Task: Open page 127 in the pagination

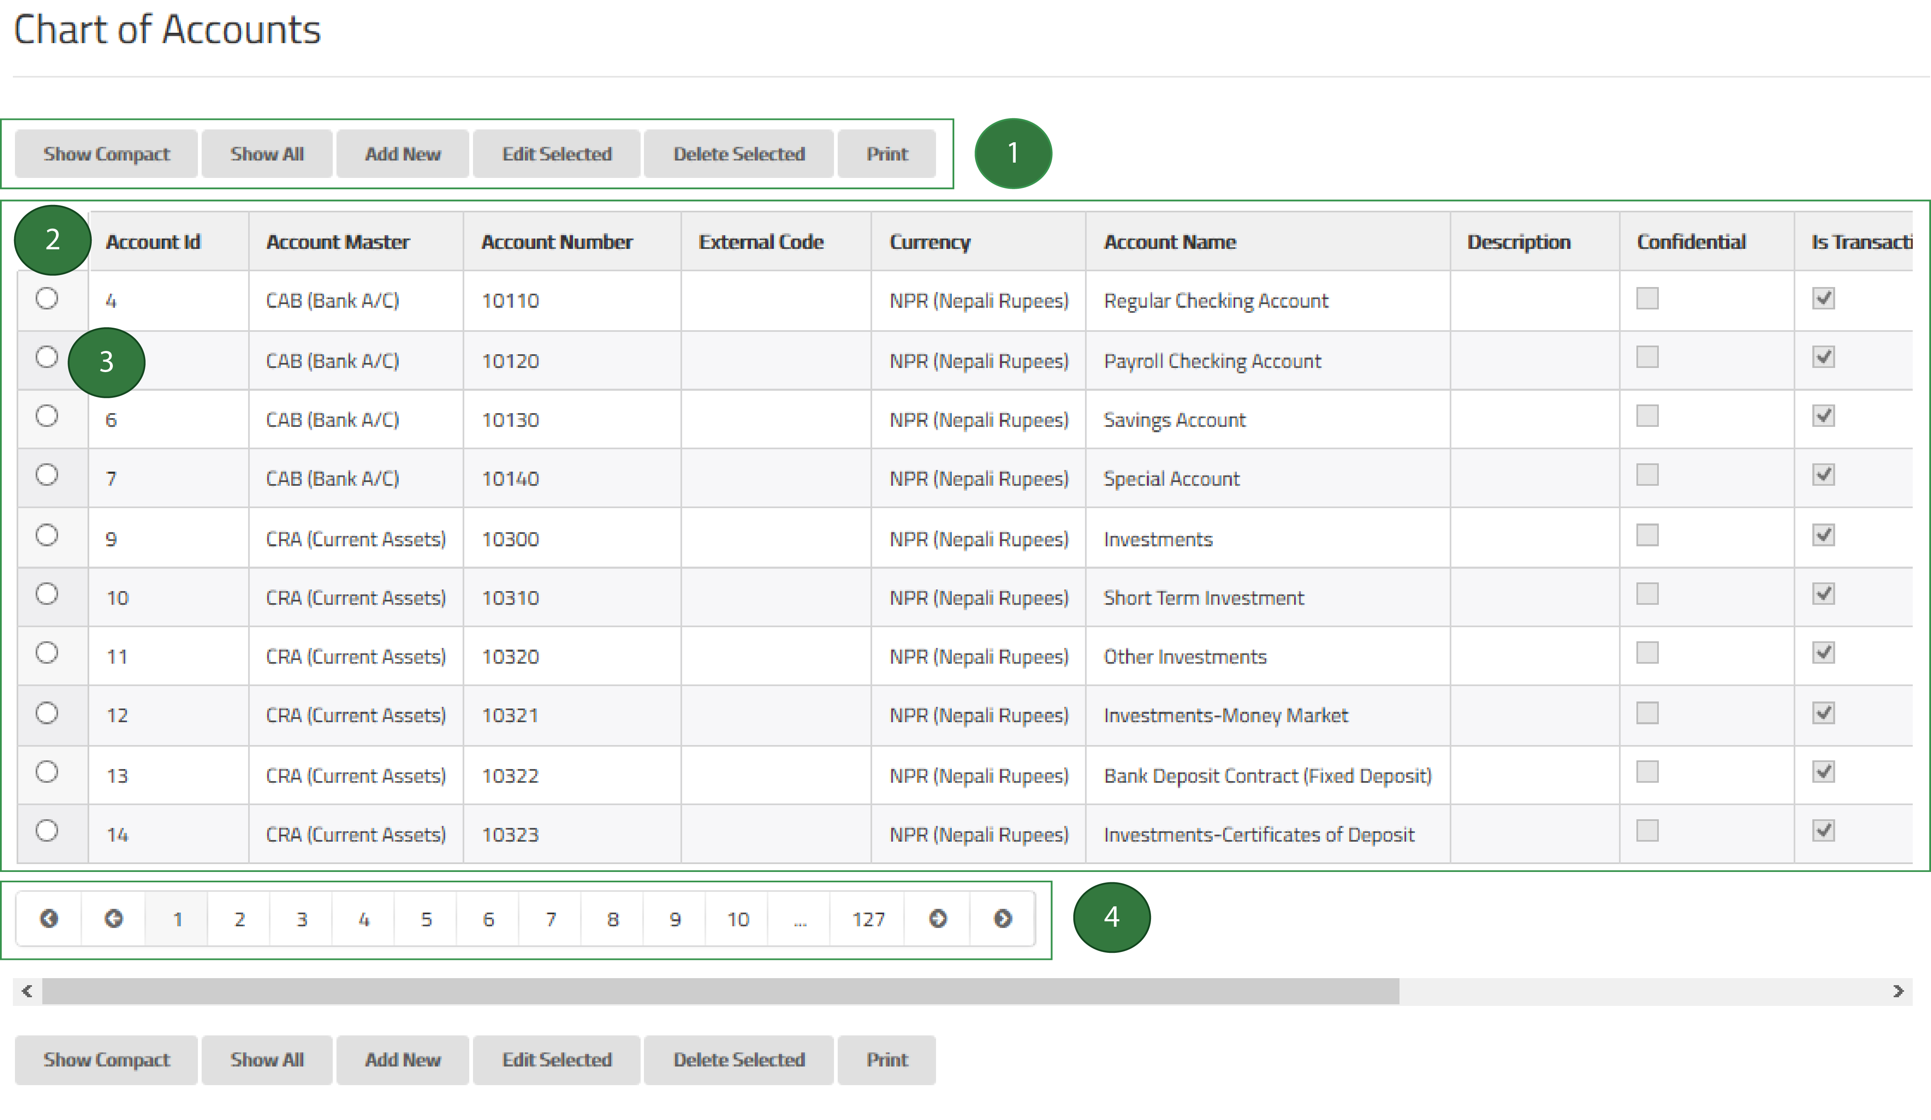Action: point(868,918)
